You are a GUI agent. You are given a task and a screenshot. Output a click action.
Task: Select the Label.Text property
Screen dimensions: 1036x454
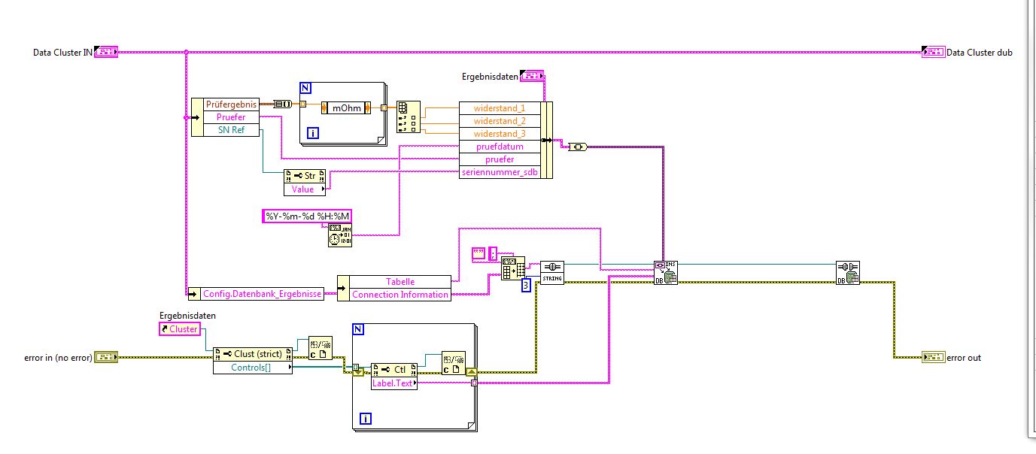click(x=394, y=382)
